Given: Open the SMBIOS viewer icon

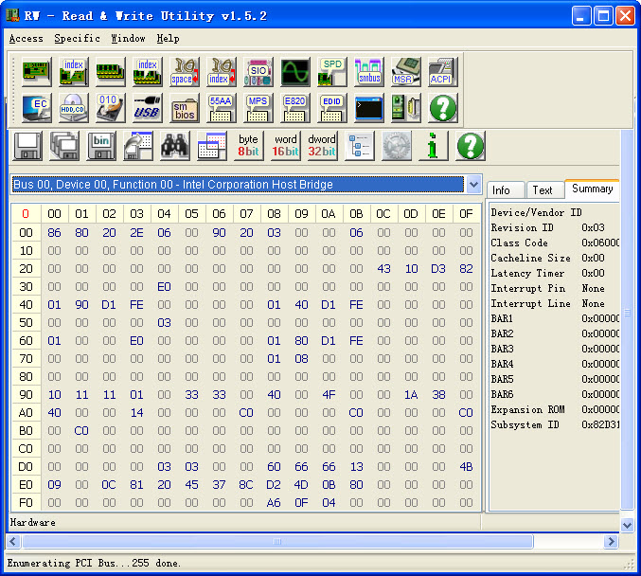Looking at the screenshot, I should click(x=184, y=108).
